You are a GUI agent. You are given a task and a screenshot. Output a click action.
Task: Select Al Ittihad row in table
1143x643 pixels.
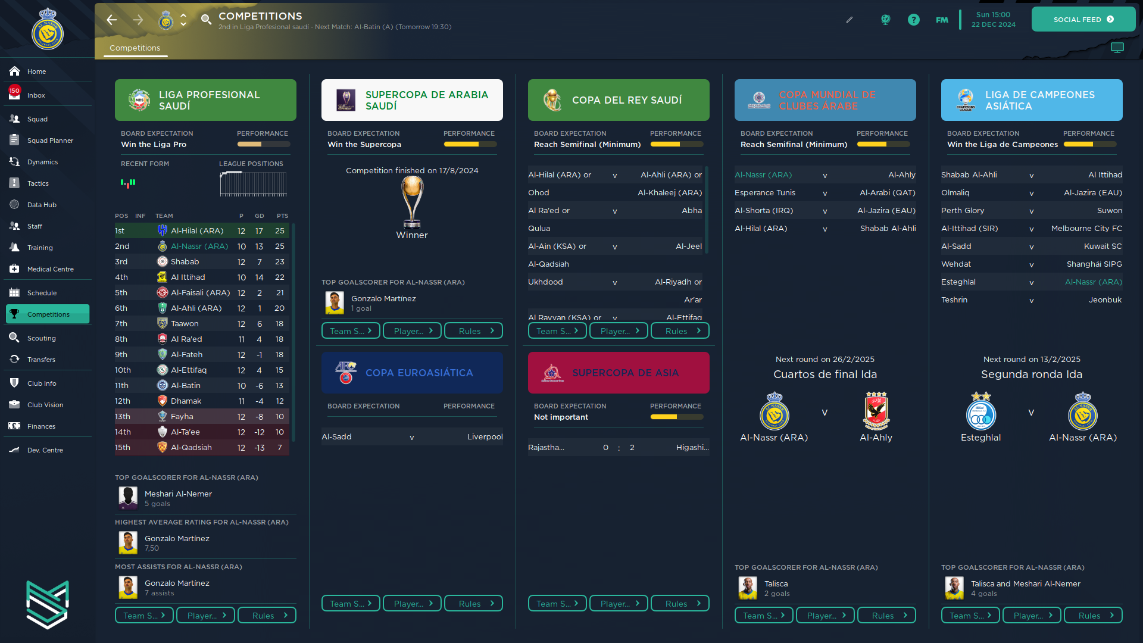pos(202,277)
